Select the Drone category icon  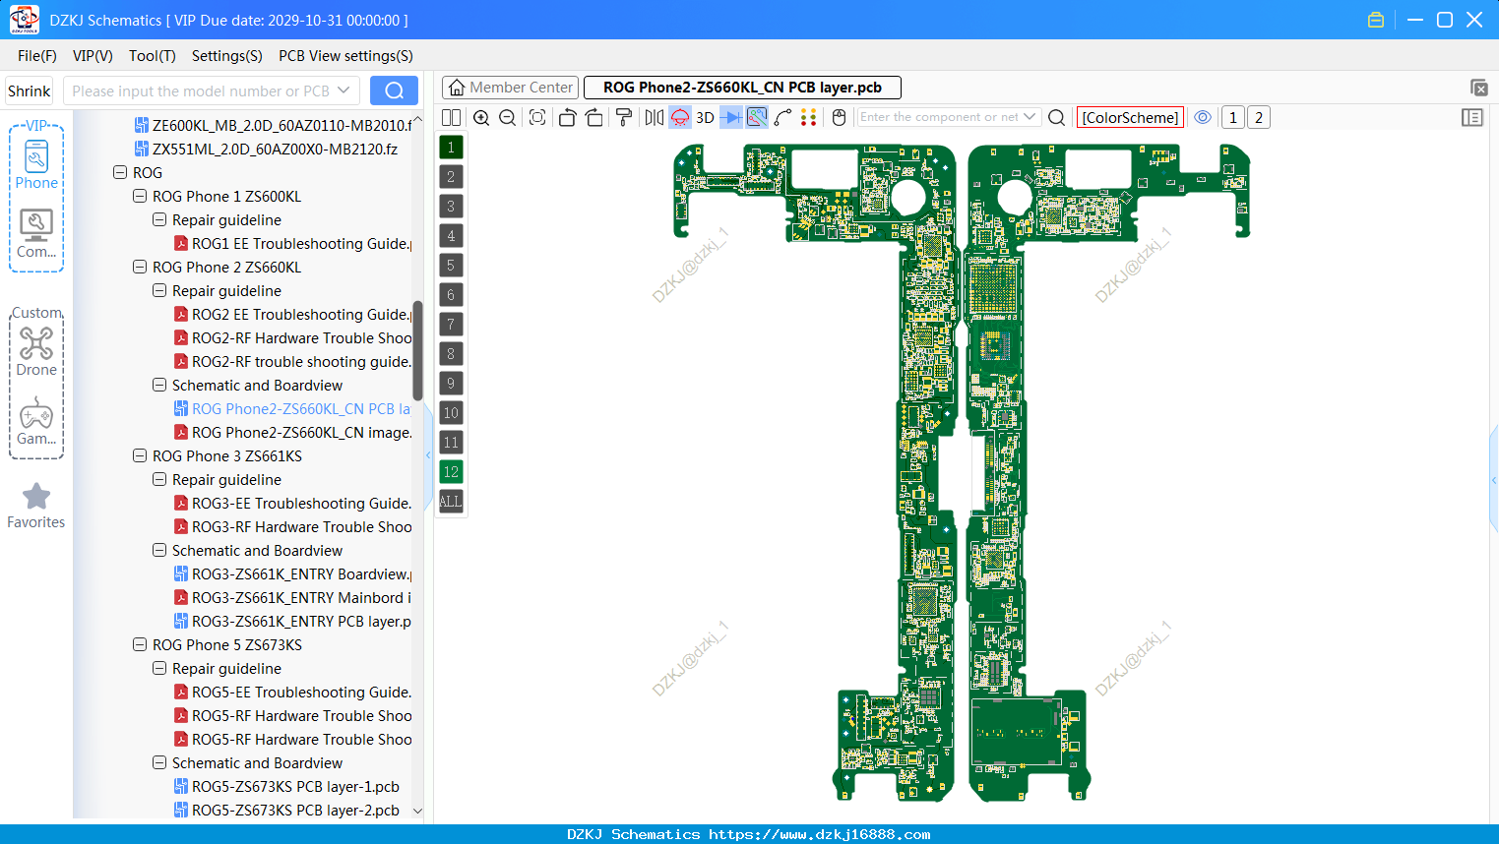pos(36,351)
